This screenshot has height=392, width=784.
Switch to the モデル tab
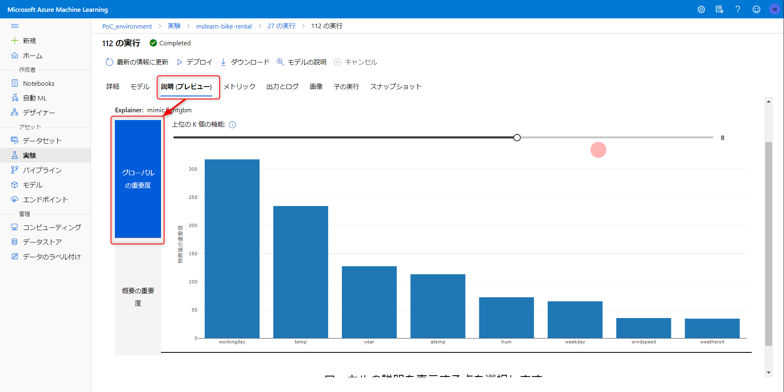[140, 87]
